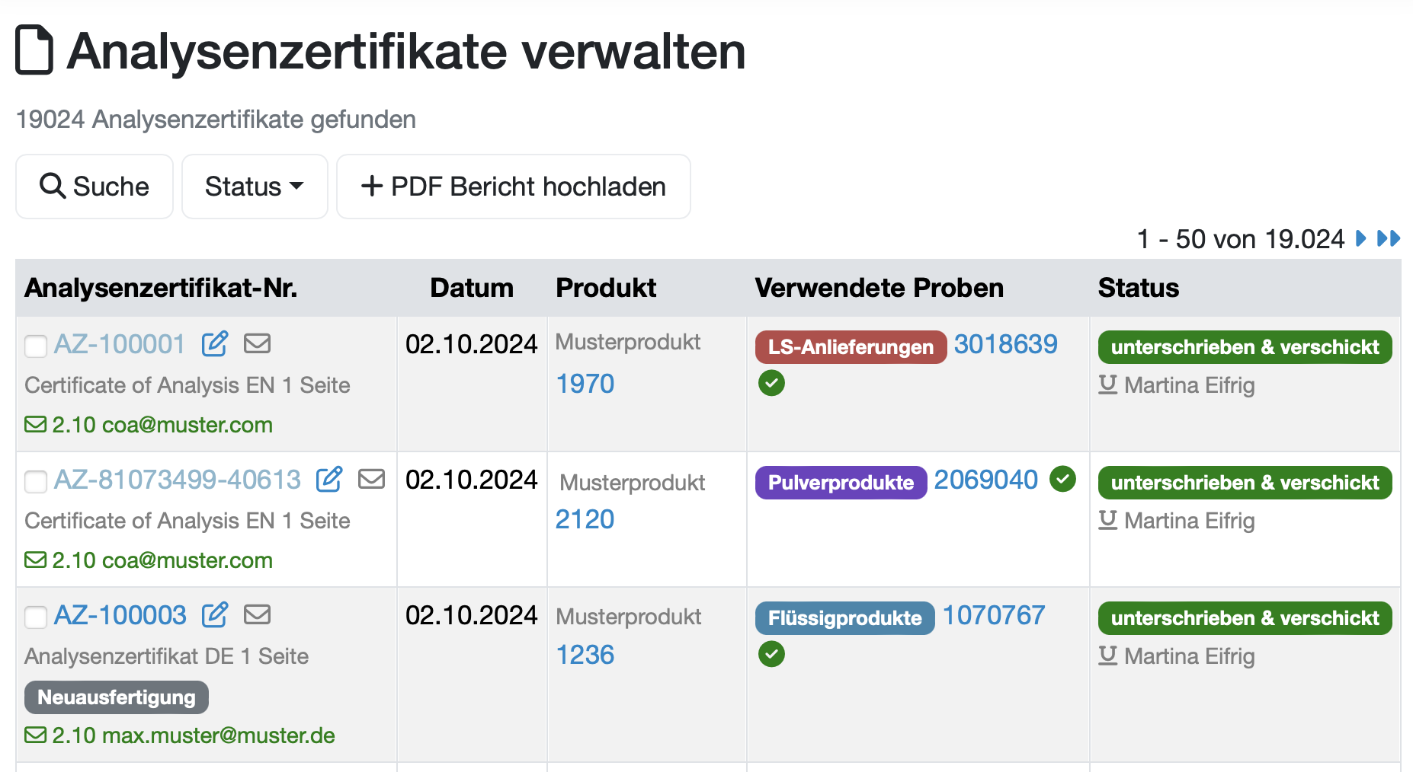Image resolution: width=1413 pixels, height=772 pixels.
Task: Select the LS-Anlieferungen tag
Action: click(851, 346)
